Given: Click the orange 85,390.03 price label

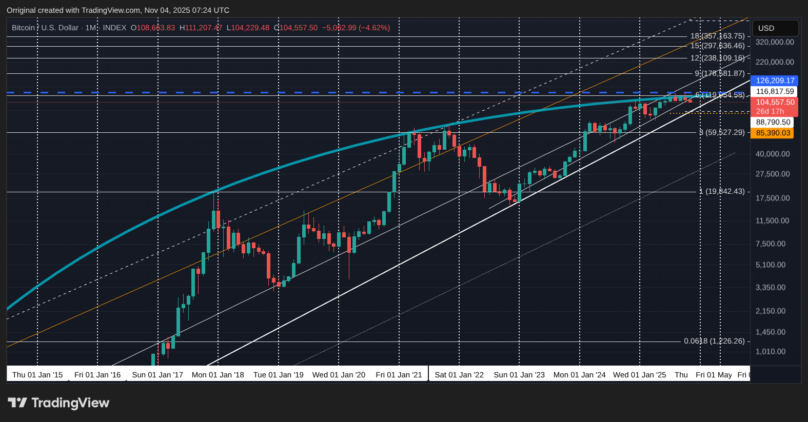Looking at the screenshot, I should pos(773,133).
